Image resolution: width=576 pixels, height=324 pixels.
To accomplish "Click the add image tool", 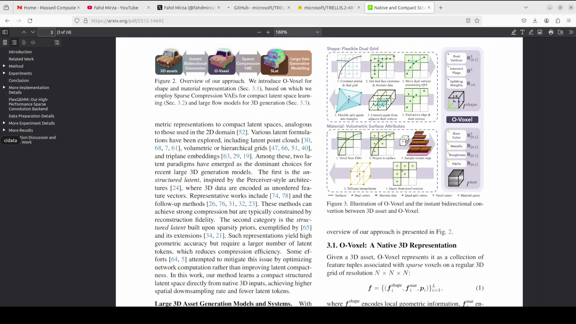I will [x=540, y=32].
